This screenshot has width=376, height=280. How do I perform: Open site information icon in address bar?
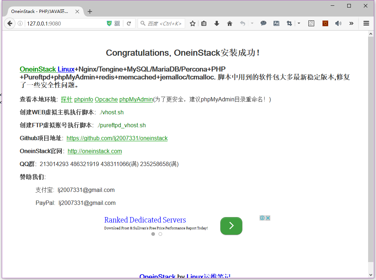pyautogui.click(x=20, y=23)
